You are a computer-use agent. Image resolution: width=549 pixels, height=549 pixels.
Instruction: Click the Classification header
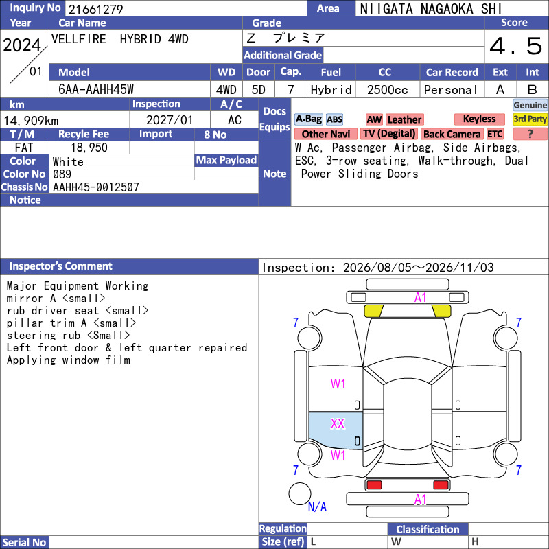click(x=428, y=529)
